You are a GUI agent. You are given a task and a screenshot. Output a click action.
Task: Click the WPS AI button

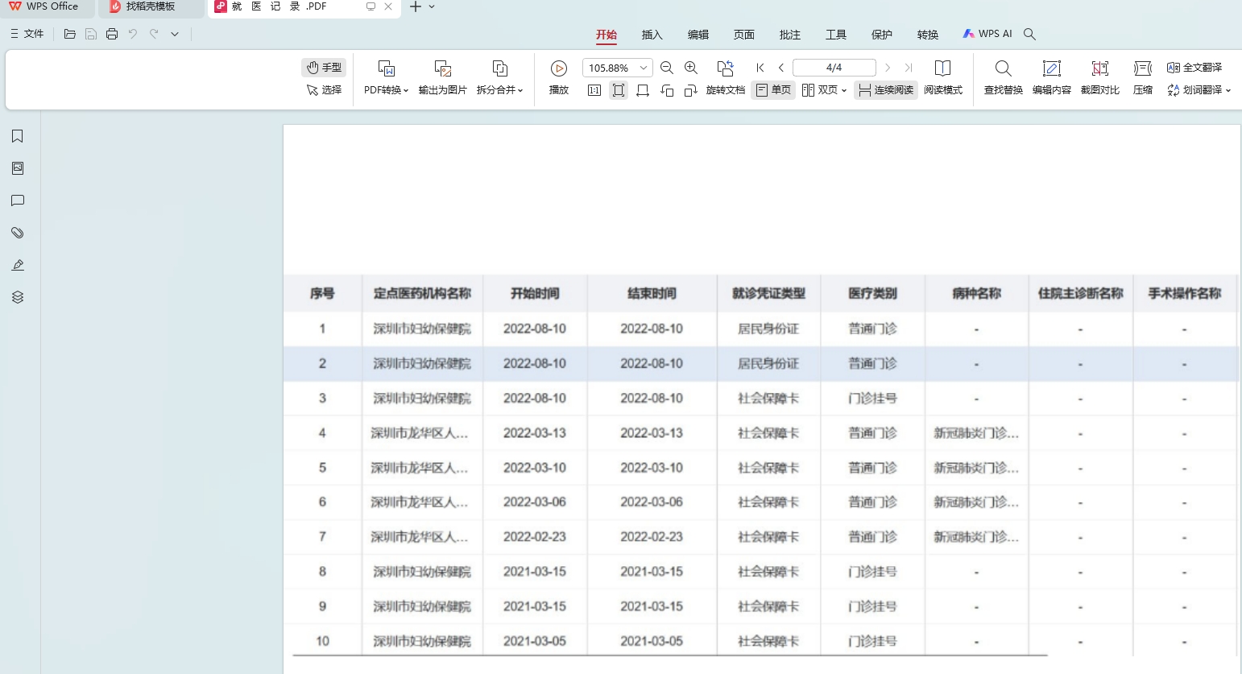[987, 34]
